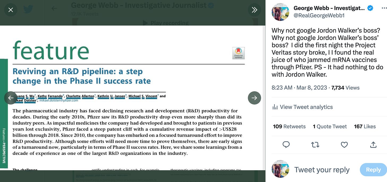Screen dimensions: 387x182
Task: Click the green 'feature' heading
Action: [x=51, y=51]
